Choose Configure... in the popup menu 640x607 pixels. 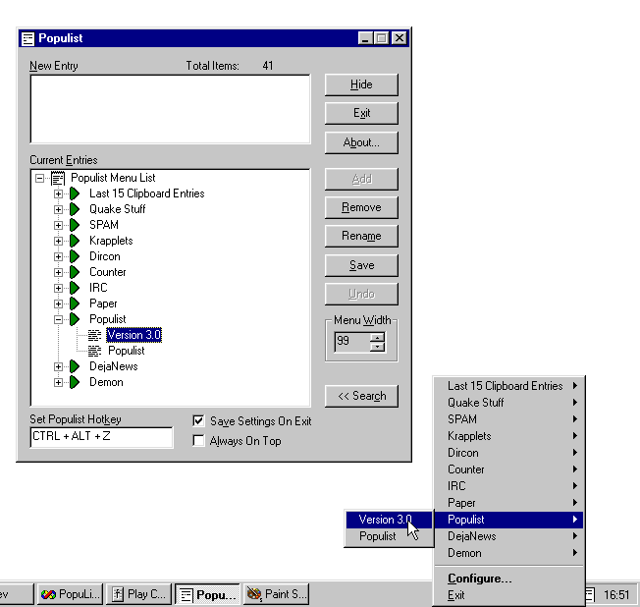[509, 579]
